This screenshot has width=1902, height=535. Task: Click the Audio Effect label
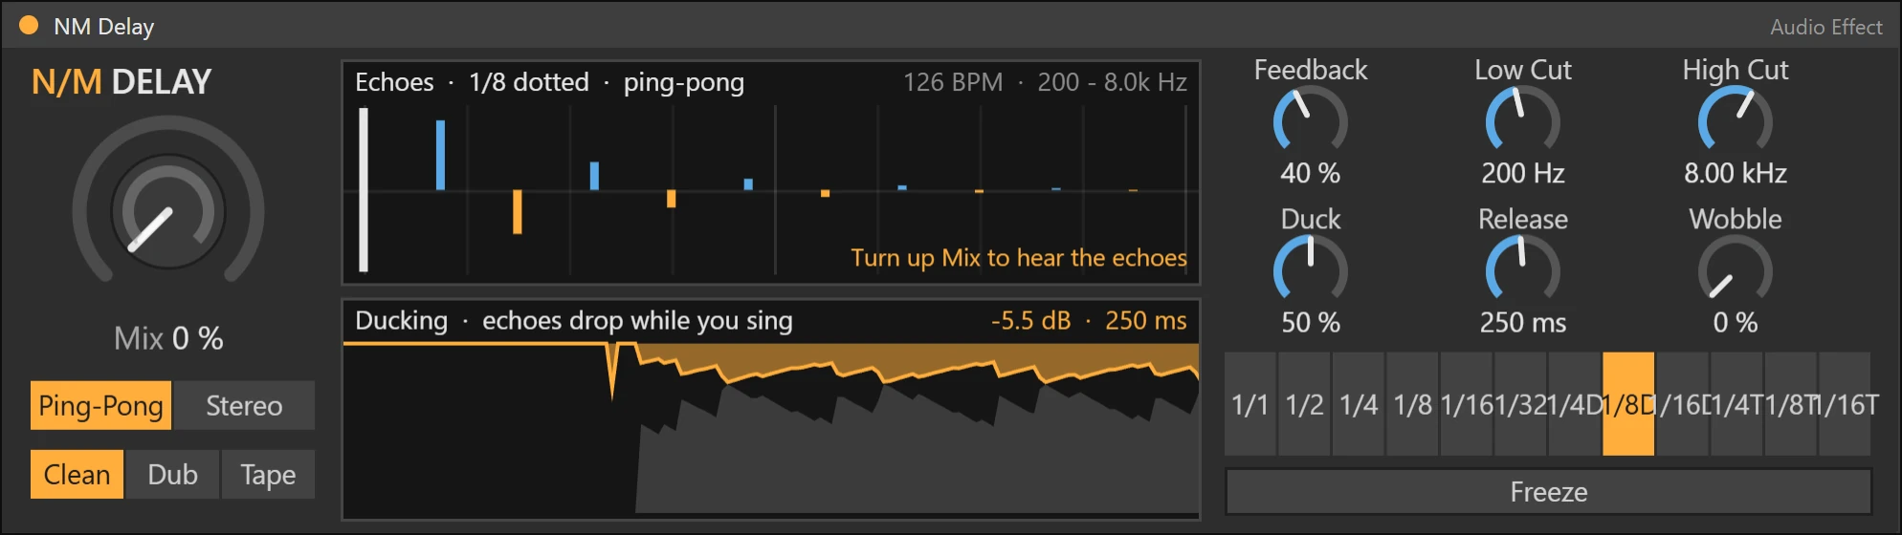click(x=1825, y=27)
